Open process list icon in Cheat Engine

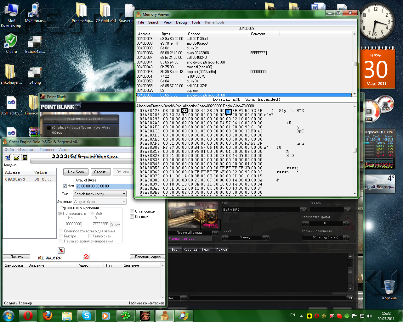pyautogui.click(x=7, y=158)
